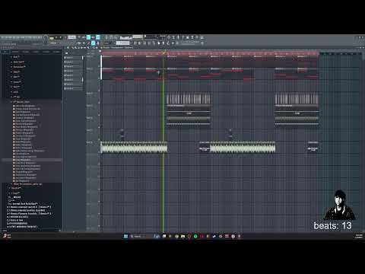Select the second long audio waveform clip

[243, 147]
